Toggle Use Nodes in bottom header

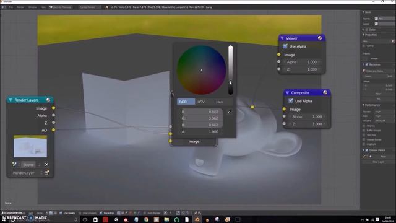61,213
